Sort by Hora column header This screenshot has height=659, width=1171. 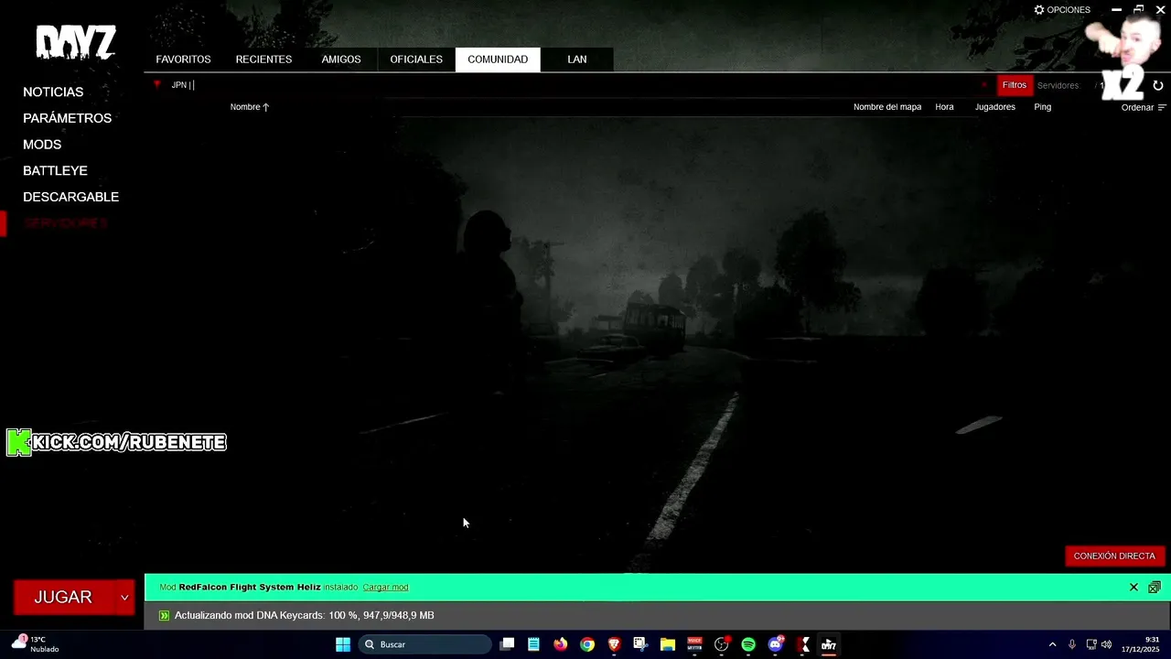(x=944, y=107)
